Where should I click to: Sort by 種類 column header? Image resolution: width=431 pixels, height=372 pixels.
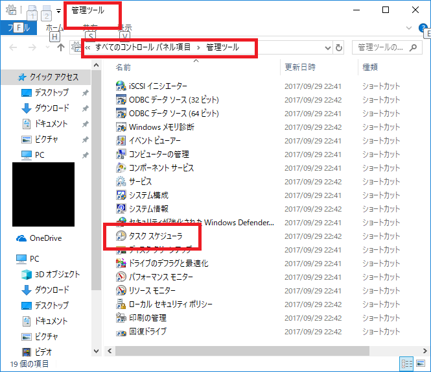(x=370, y=67)
